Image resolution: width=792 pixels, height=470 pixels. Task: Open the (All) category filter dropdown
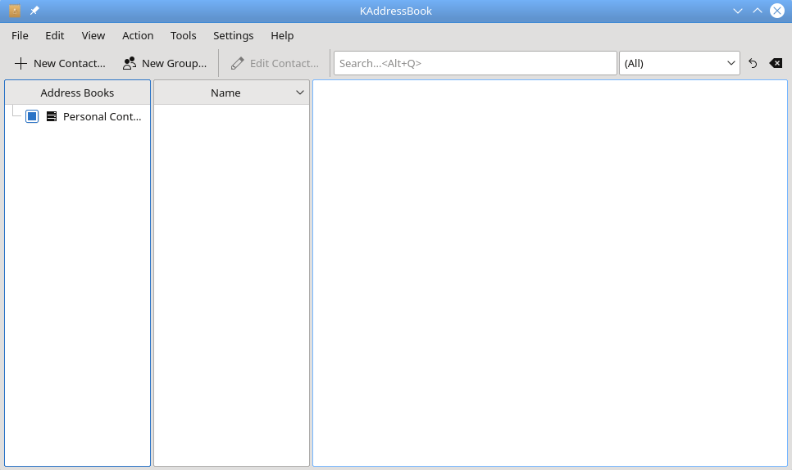click(x=679, y=63)
